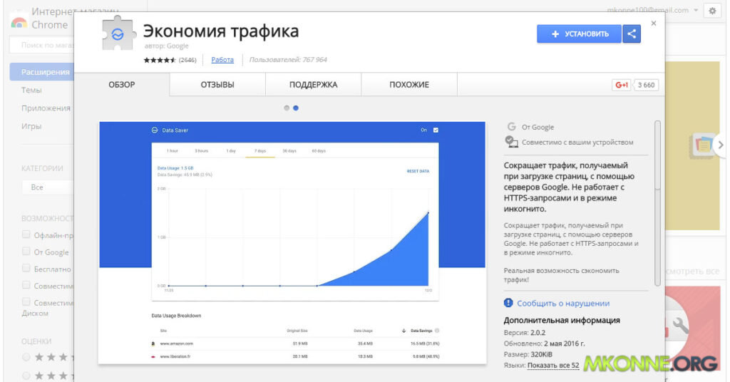The image size is (730, 382).
Task: Click the Google G icon near От Google
Action: click(512, 127)
